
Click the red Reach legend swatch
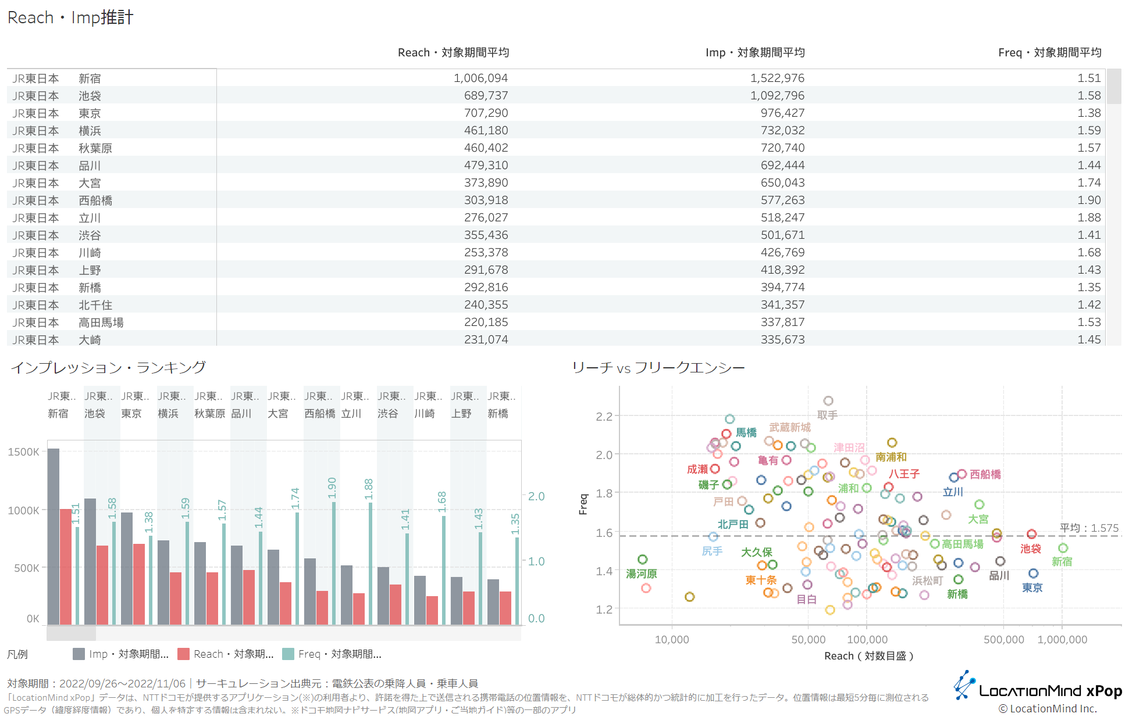(x=183, y=654)
